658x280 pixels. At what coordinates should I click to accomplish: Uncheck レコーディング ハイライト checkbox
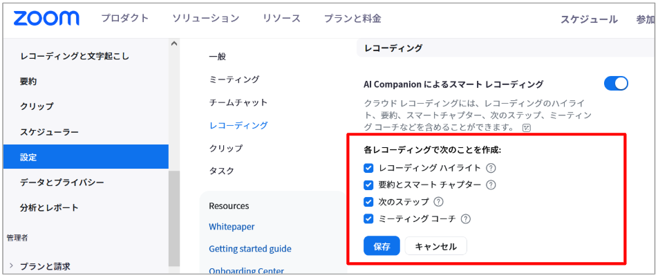click(x=368, y=168)
